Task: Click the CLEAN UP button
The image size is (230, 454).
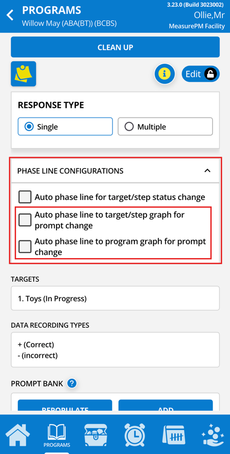Action: coord(115,47)
